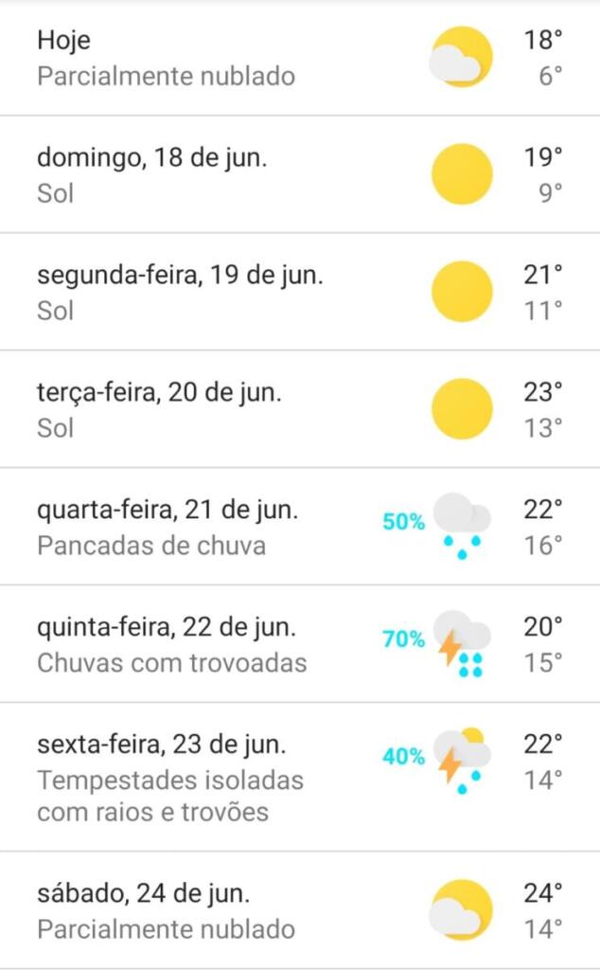Select quinta-feira, 22 de jun. row
This screenshot has height=970, width=600.
[167, 628]
